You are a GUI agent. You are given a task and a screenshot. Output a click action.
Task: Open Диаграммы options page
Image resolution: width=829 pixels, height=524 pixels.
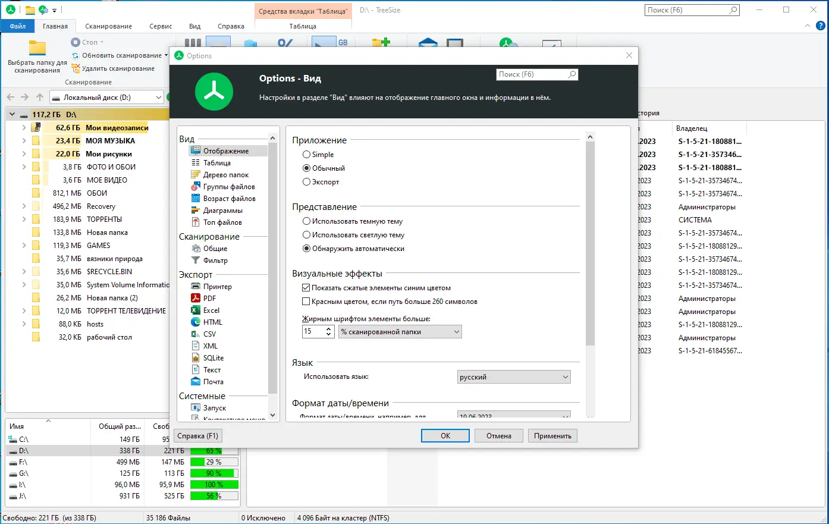click(222, 211)
